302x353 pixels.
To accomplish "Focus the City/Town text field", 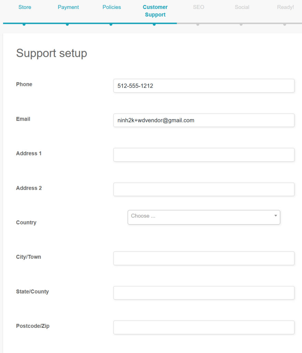I will point(204,258).
